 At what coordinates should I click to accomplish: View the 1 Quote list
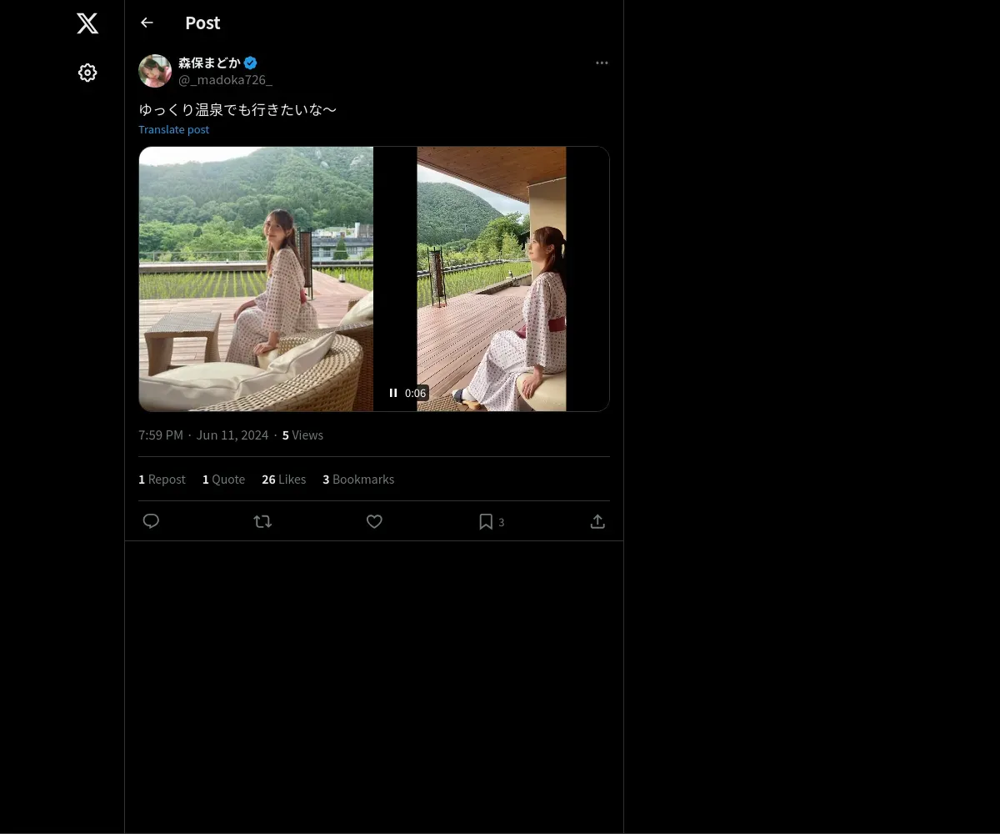[223, 480]
